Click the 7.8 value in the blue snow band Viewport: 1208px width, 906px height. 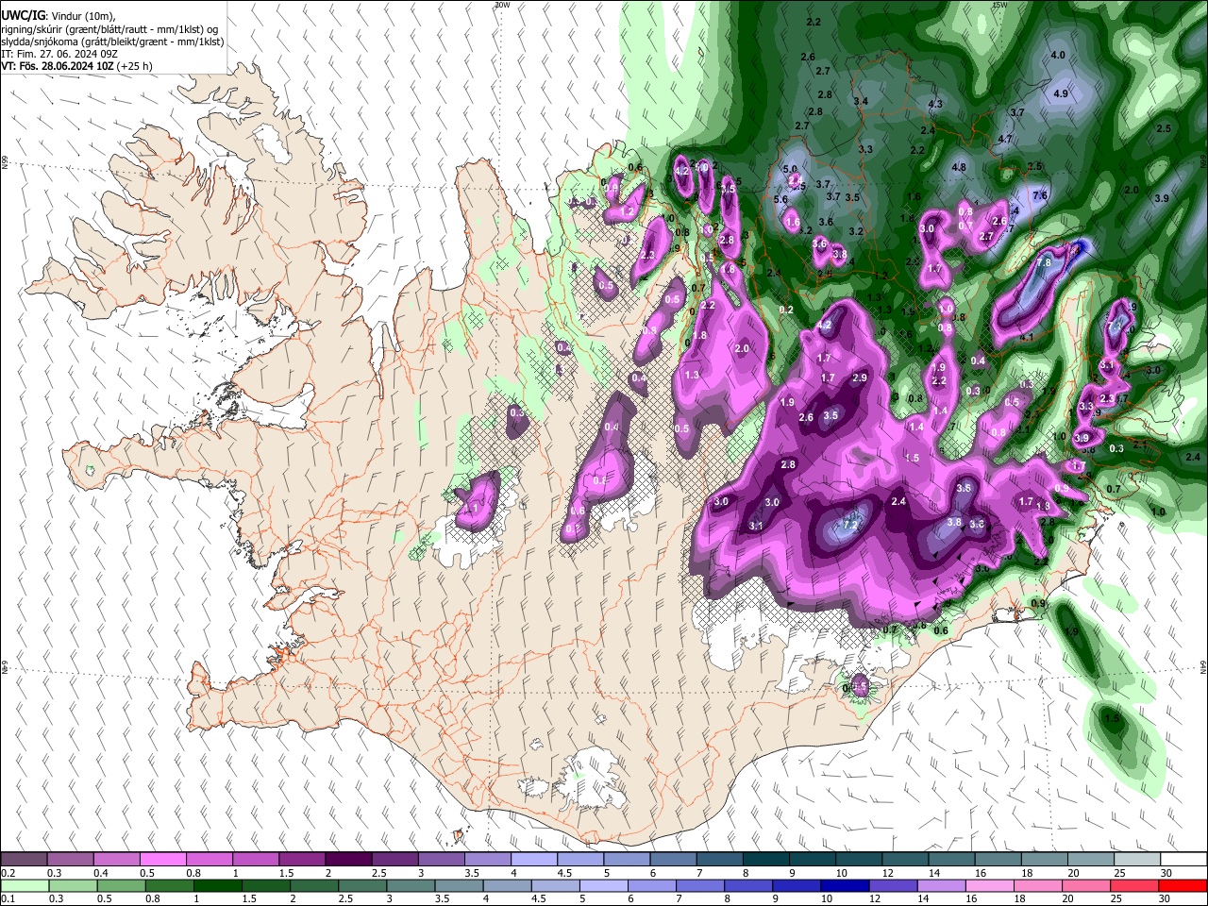click(1044, 263)
